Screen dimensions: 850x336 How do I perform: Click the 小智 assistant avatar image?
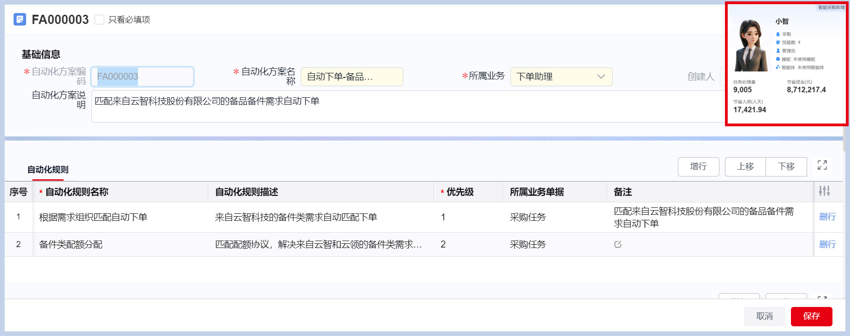[750, 46]
